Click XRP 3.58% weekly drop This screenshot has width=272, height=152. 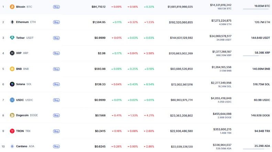pos(149,53)
